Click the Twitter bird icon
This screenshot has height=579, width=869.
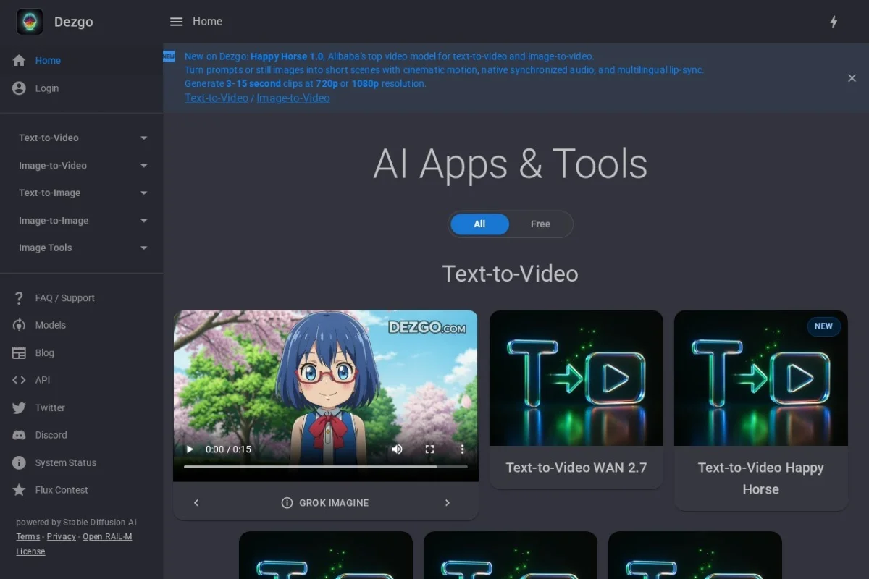pos(20,408)
